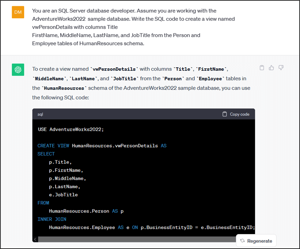Click the sql language label
Viewport: 300px width, 249px height.
pyautogui.click(x=40, y=114)
